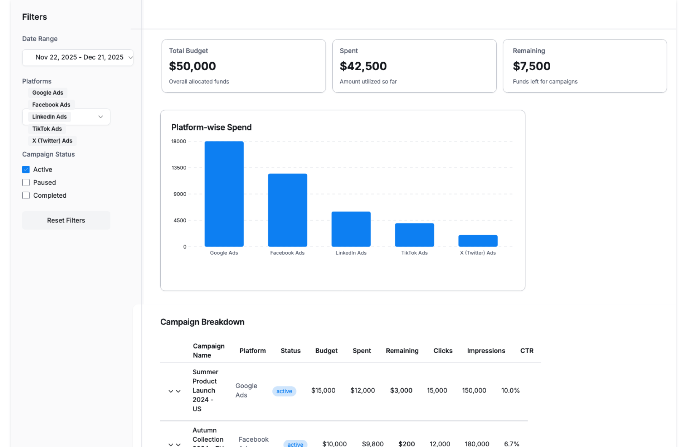The height and width of the screenshot is (447, 687).
Task: Click the Google Ads spend bar
Action: click(x=224, y=194)
